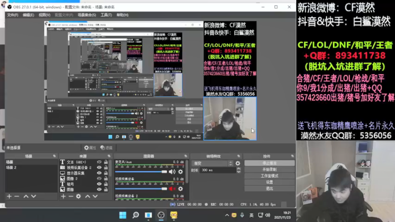
Task: Select scene 场景 in scenes list
Action: pyautogui.click(x=31, y=162)
